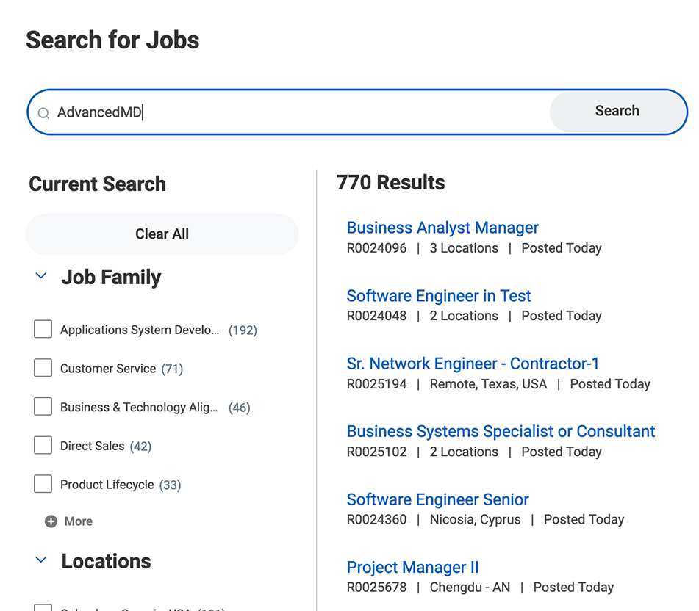Click Posted Today under Project Manager II

(x=574, y=587)
